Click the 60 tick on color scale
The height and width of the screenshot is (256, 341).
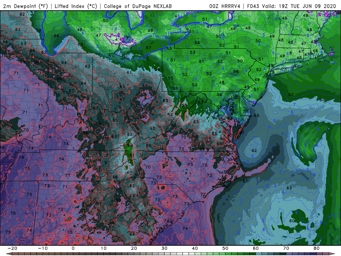click(256, 248)
